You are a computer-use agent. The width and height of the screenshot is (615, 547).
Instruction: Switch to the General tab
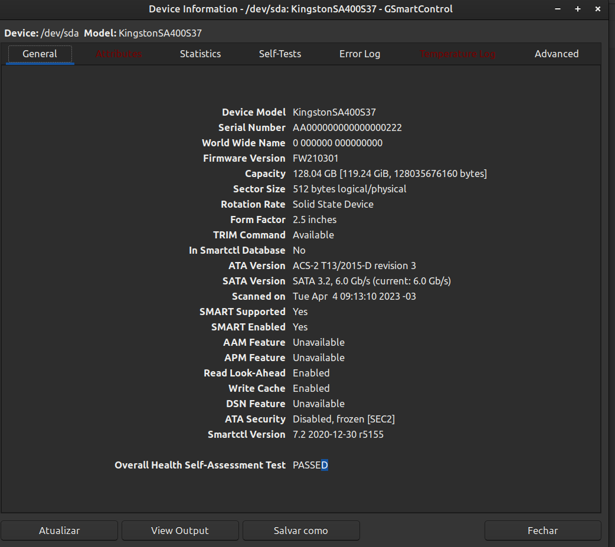point(40,54)
